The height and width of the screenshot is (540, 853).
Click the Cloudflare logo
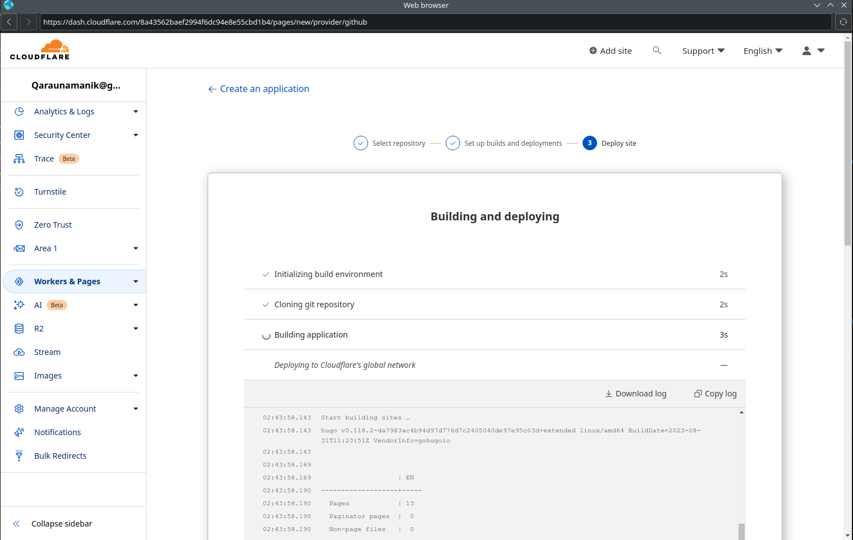(40, 50)
